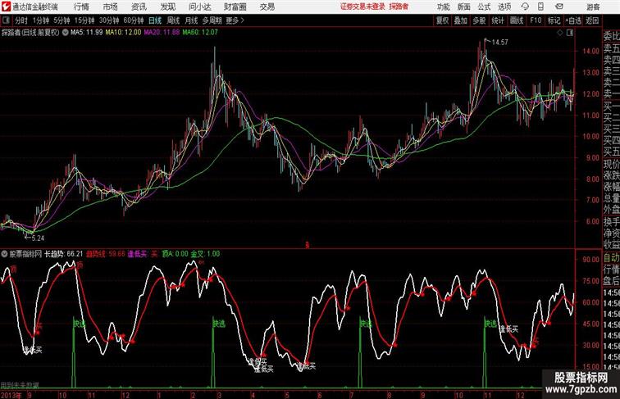Click the diamond icon at chart top right

click(560, 34)
